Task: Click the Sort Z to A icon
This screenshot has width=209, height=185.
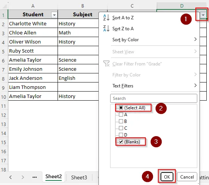Action: pos(106,28)
